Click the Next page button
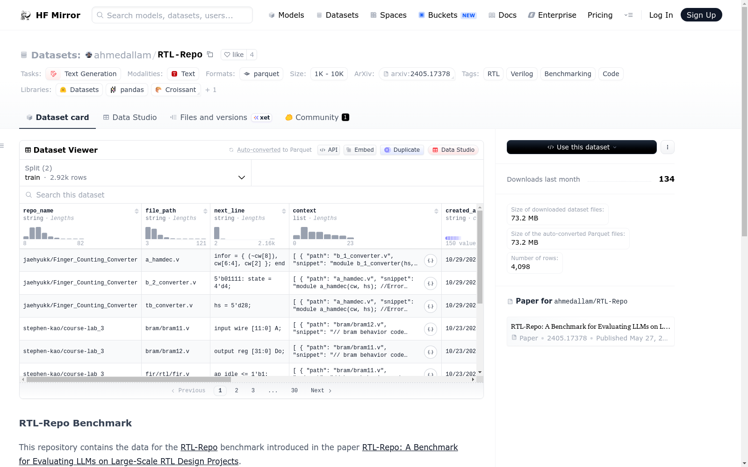This screenshot has height=467, width=748. tap(321, 390)
